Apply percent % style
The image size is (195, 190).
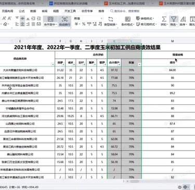point(84,24)
